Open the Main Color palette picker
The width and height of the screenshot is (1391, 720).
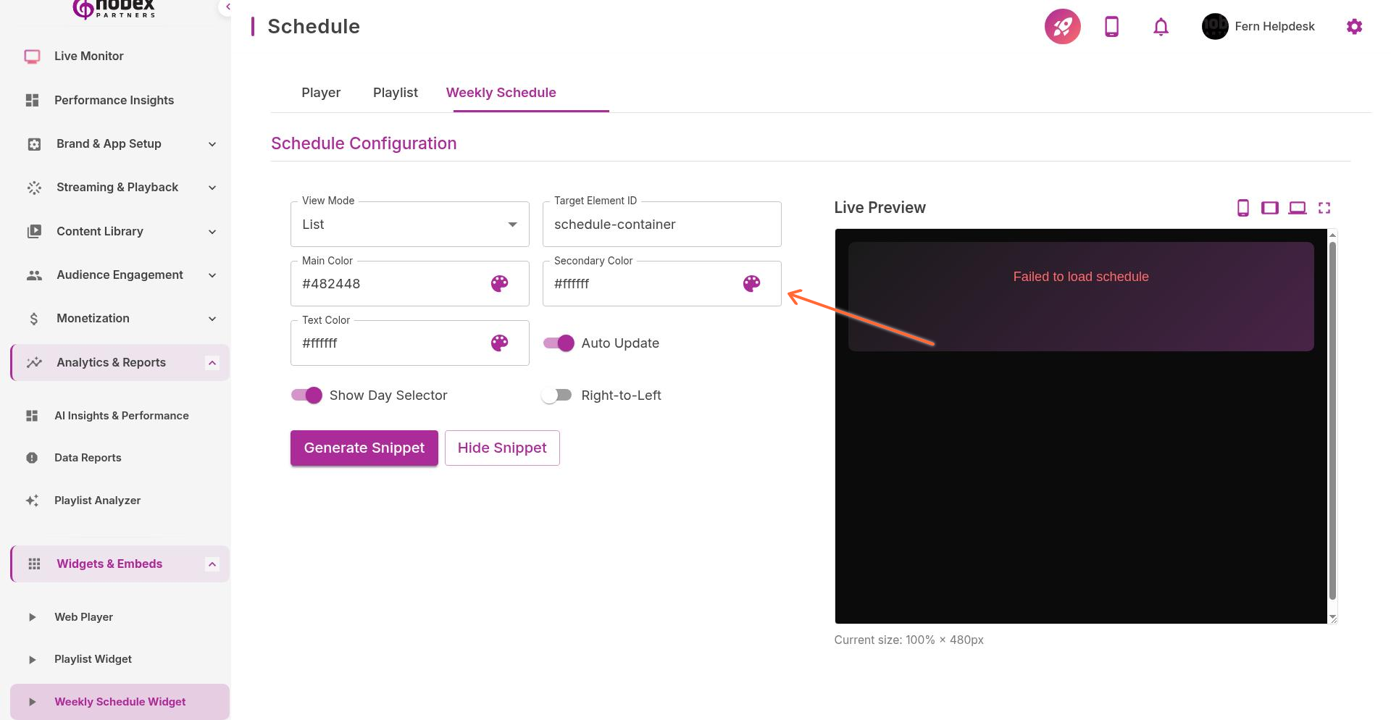499,284
